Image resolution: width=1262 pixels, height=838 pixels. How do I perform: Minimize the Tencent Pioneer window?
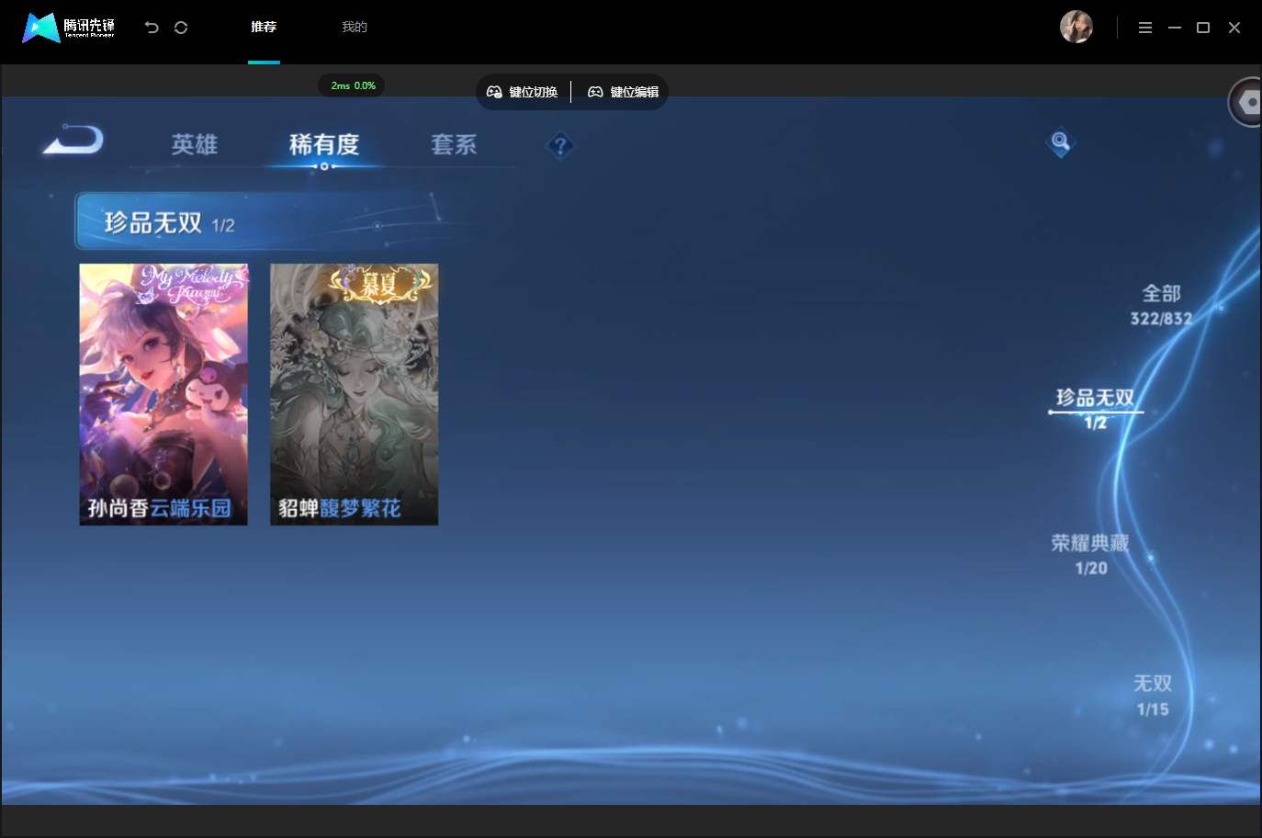(1174, 28)
